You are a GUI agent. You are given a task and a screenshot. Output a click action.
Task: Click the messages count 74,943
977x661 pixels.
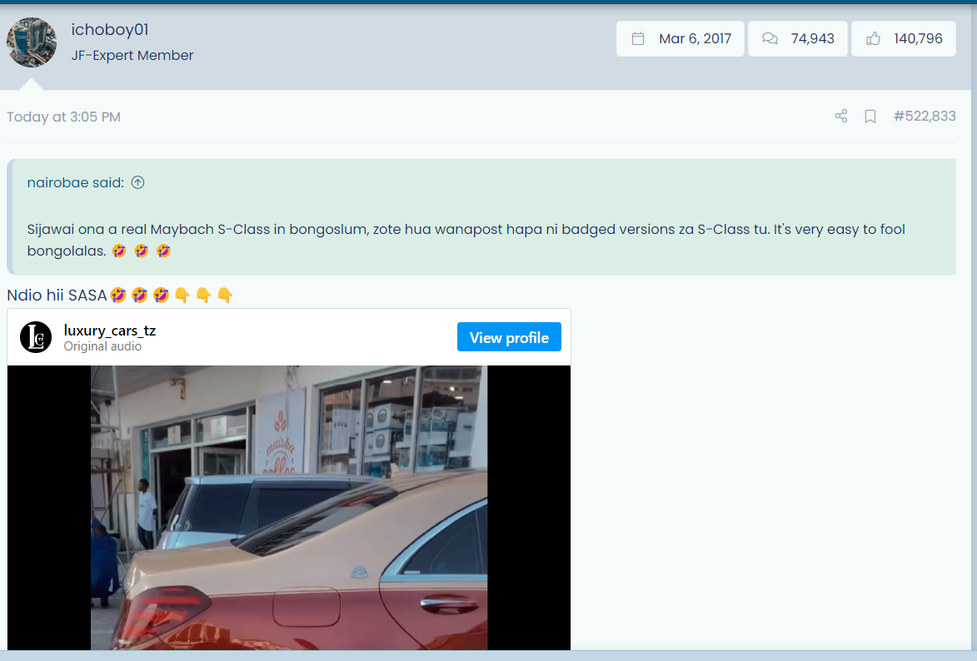[x=813, y=38]
